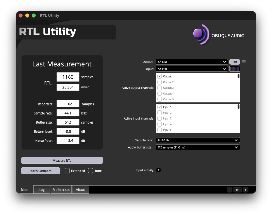Expand the Audio buffer size dropdown
Image resolution: width=272 pixels, height=215 pixels.
198,147
